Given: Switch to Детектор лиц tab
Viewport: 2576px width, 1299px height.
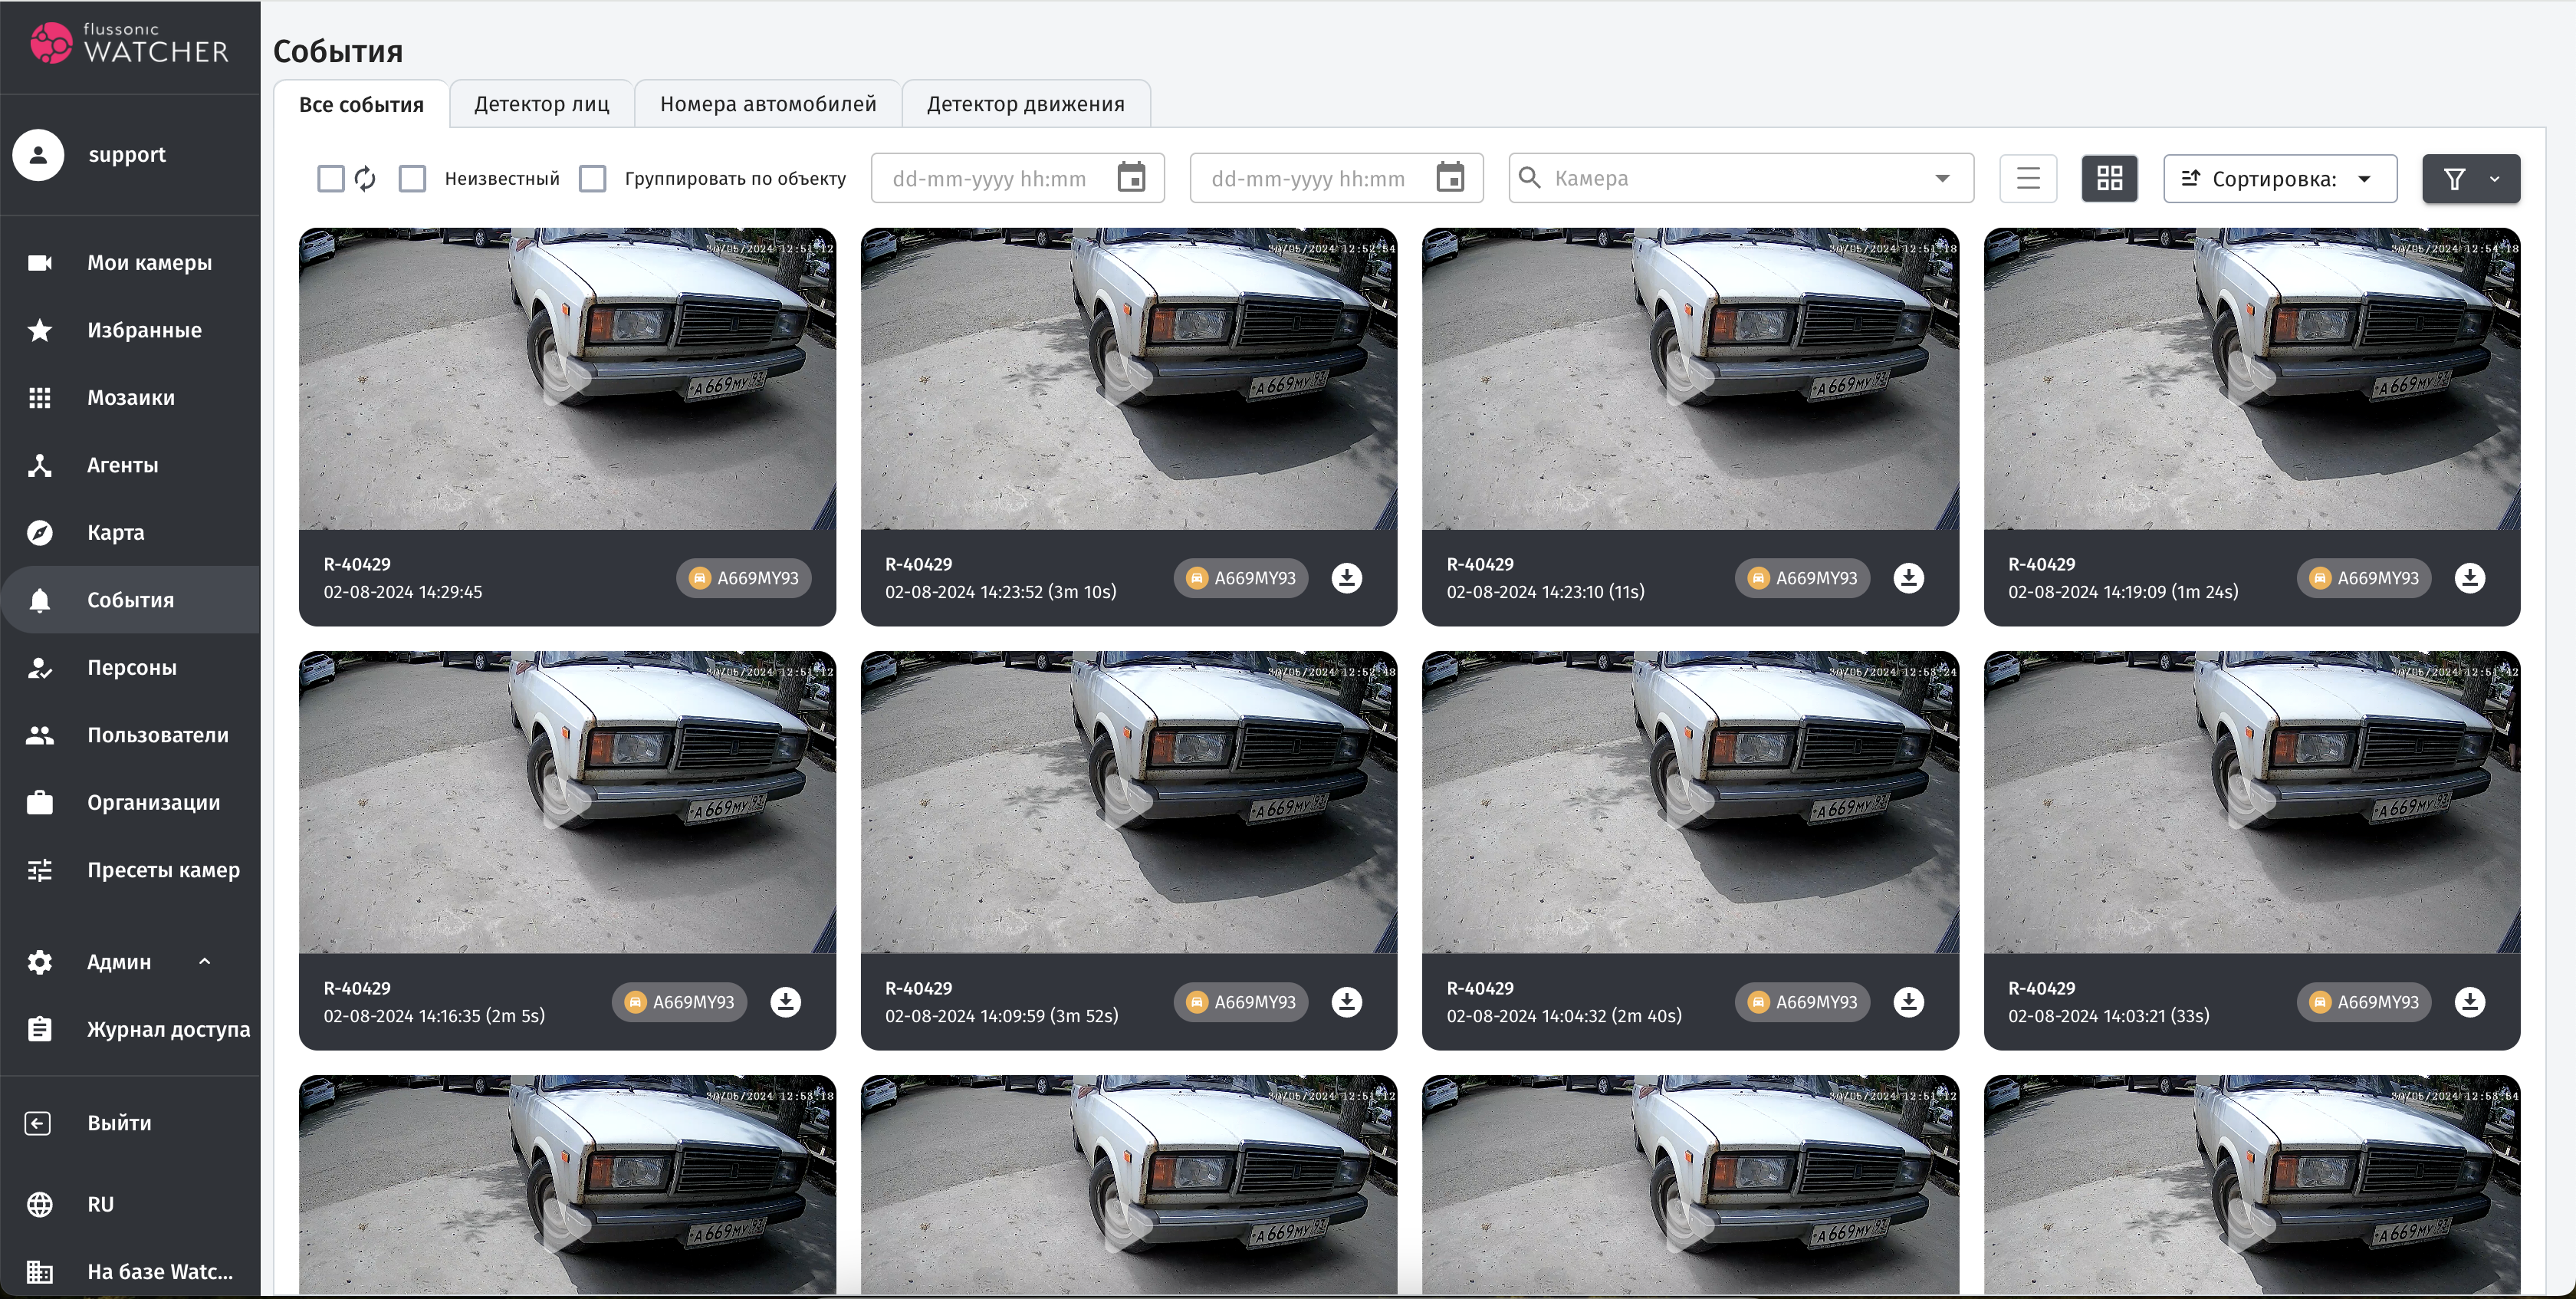Looking at the screenshot, I should click(x=541, y=104).
